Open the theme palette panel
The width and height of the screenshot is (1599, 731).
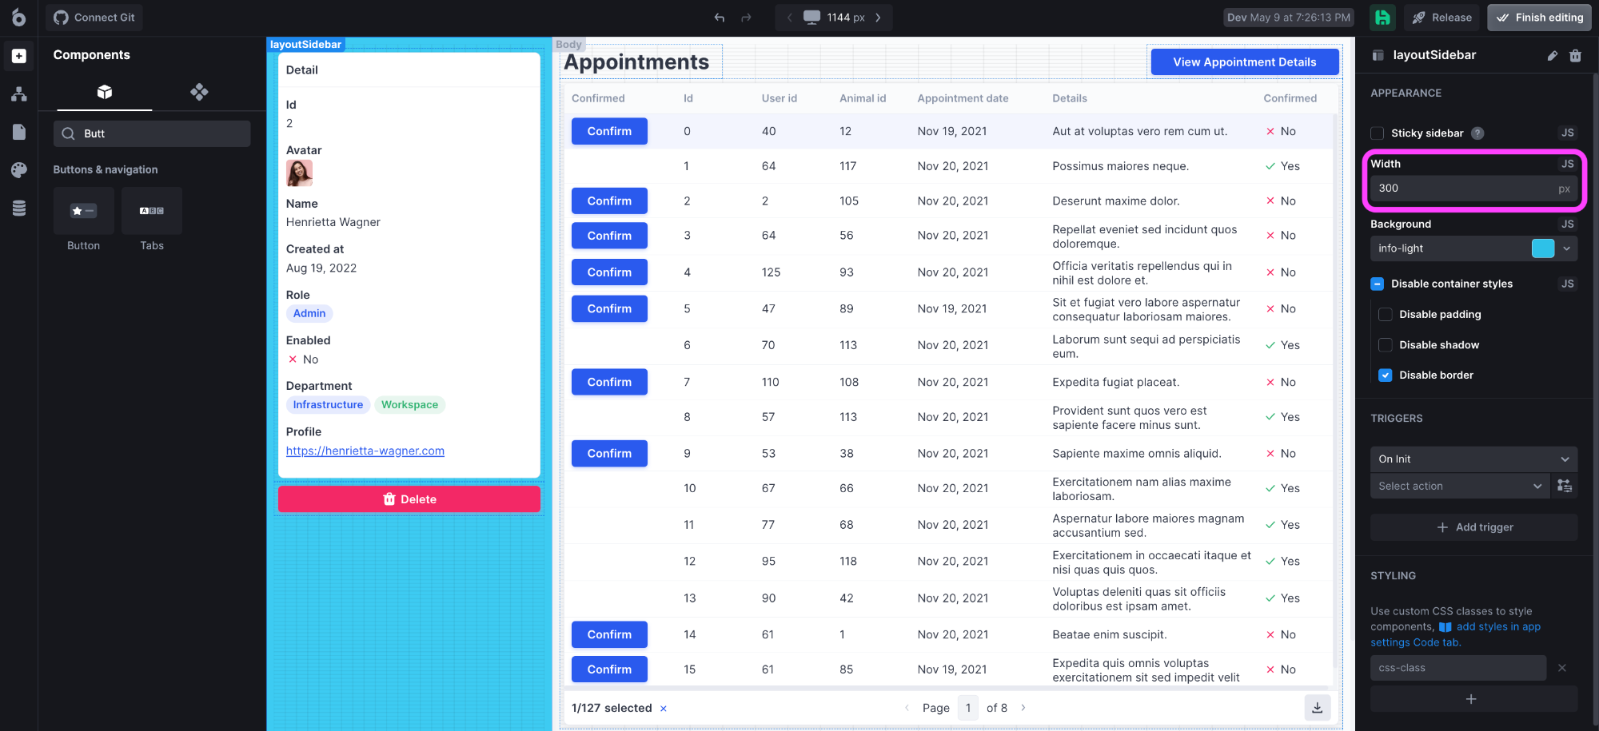pos(19,169)
